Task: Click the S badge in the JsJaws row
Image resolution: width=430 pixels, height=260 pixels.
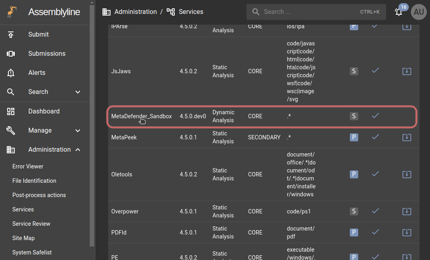Action: point(354,71)
